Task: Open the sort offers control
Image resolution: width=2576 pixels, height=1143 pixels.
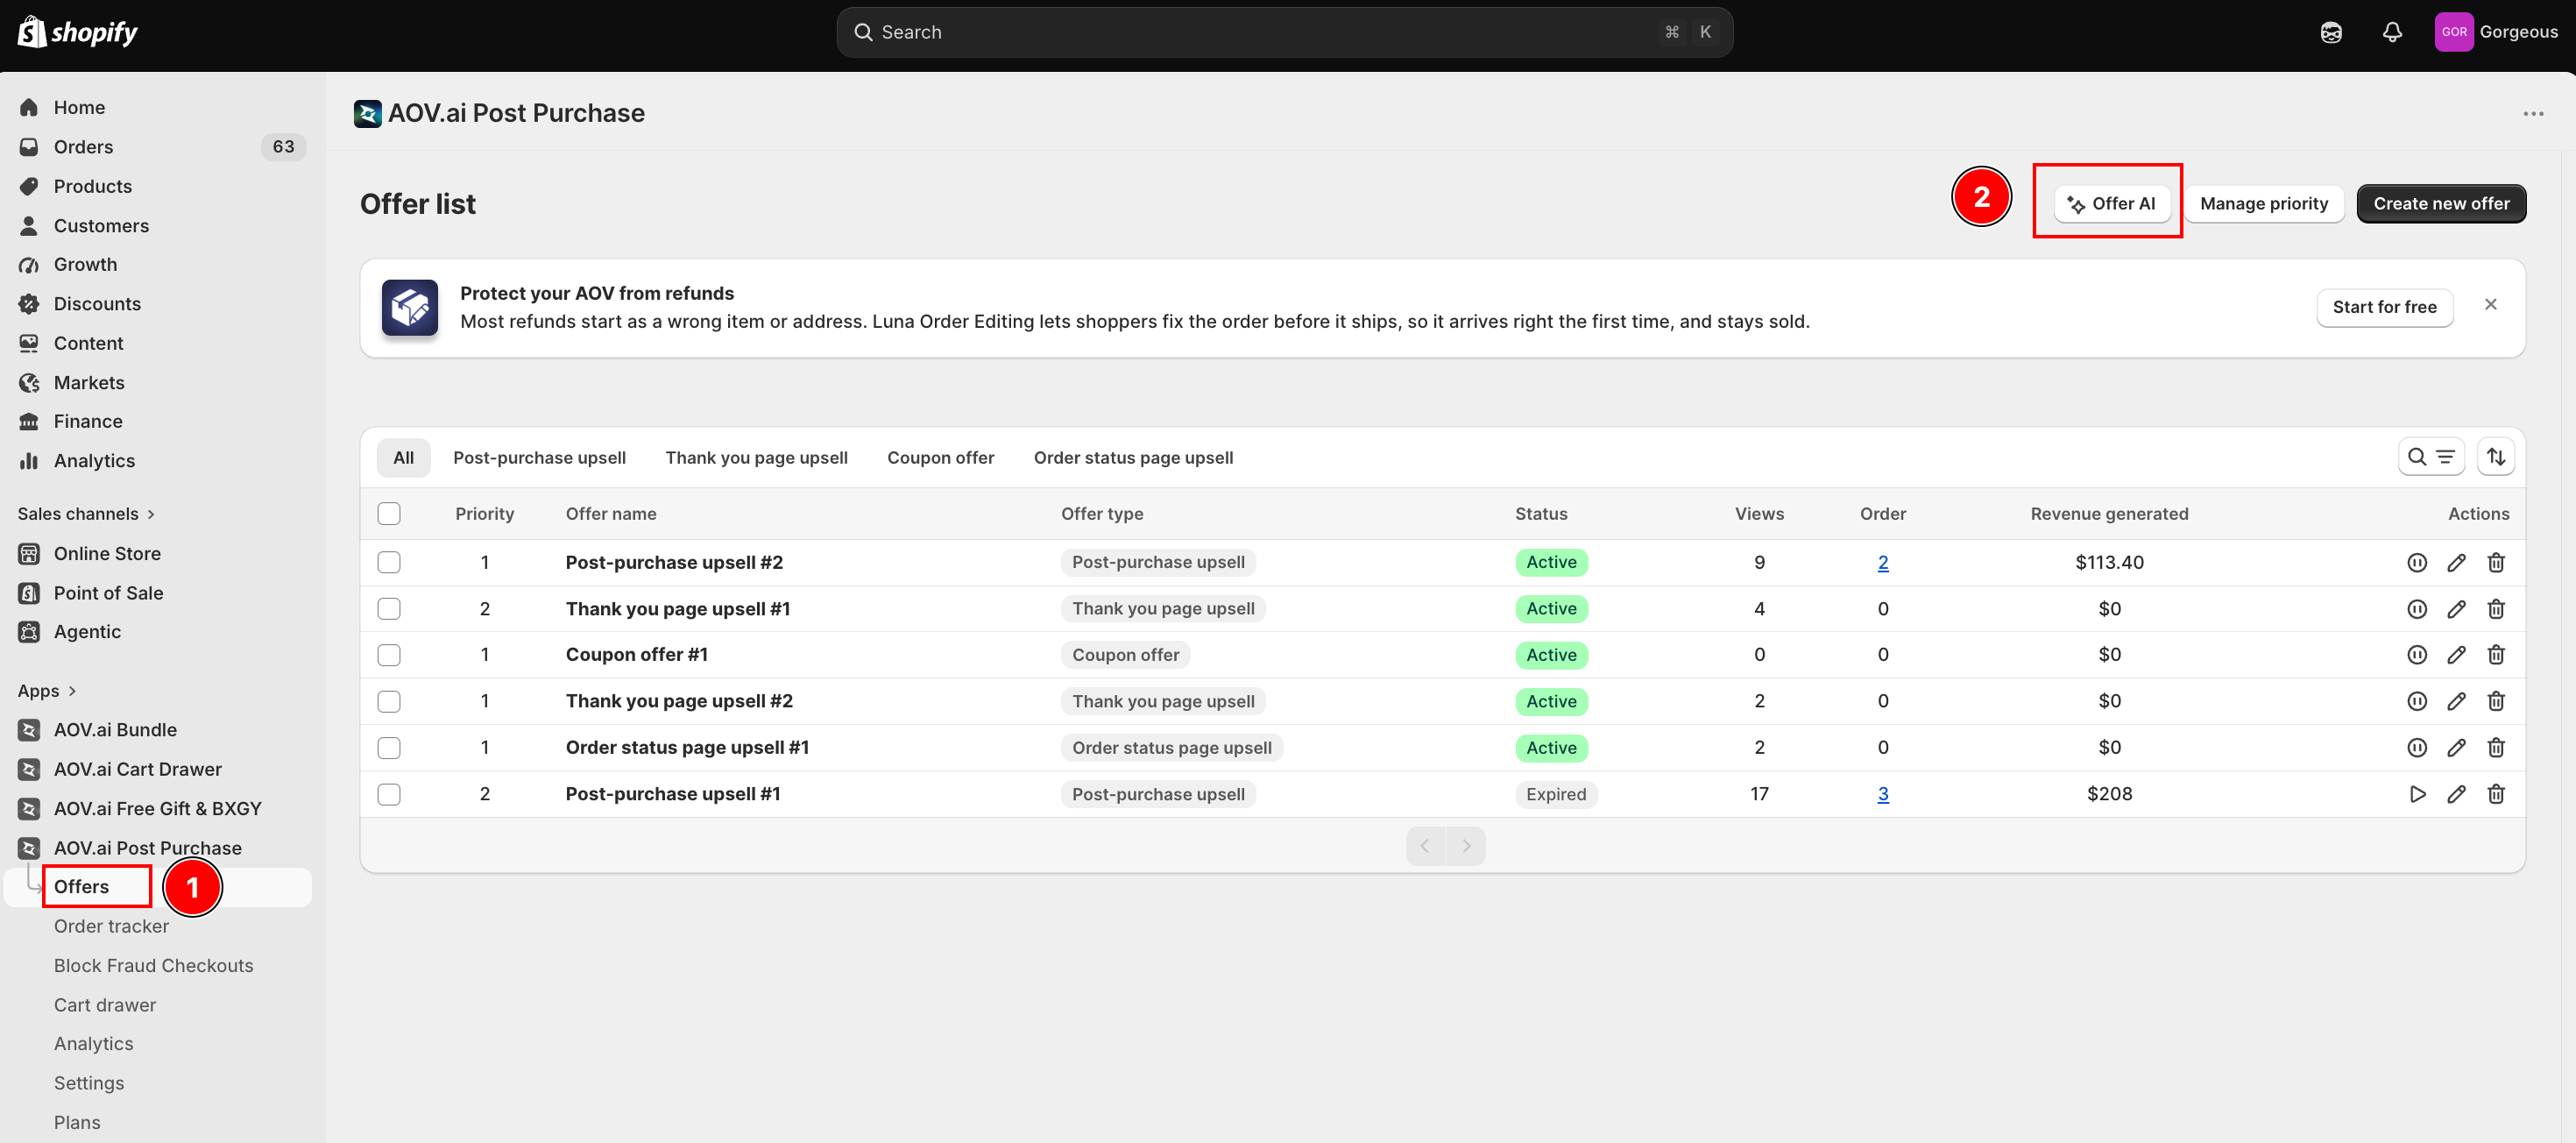Action: [2496, 457]
